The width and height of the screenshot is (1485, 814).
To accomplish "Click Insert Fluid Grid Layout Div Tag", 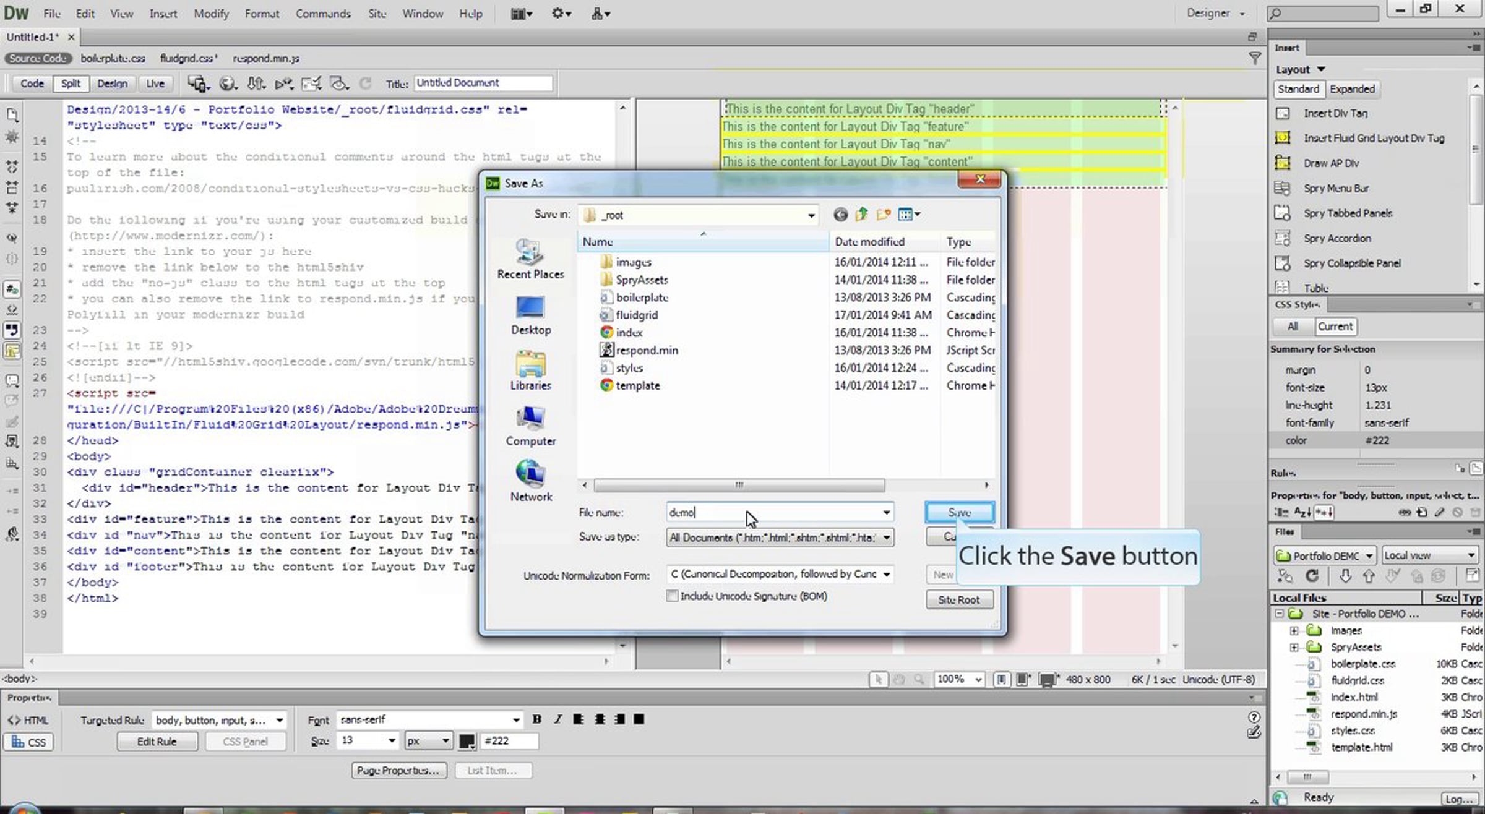I will click(x=1374, y=139).
